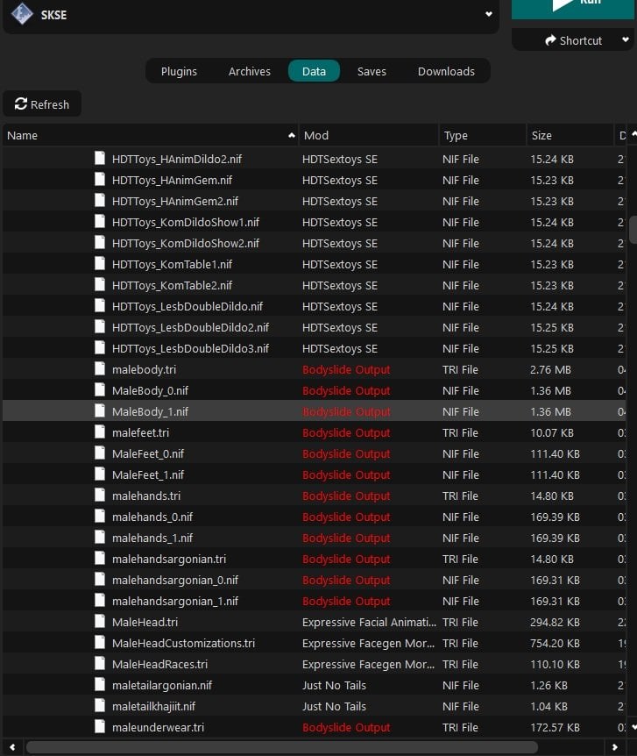Select the file name HDTToys_KomDildoShow2.nif
Viewport: 637px width, 756px height.
click(186, 244)
